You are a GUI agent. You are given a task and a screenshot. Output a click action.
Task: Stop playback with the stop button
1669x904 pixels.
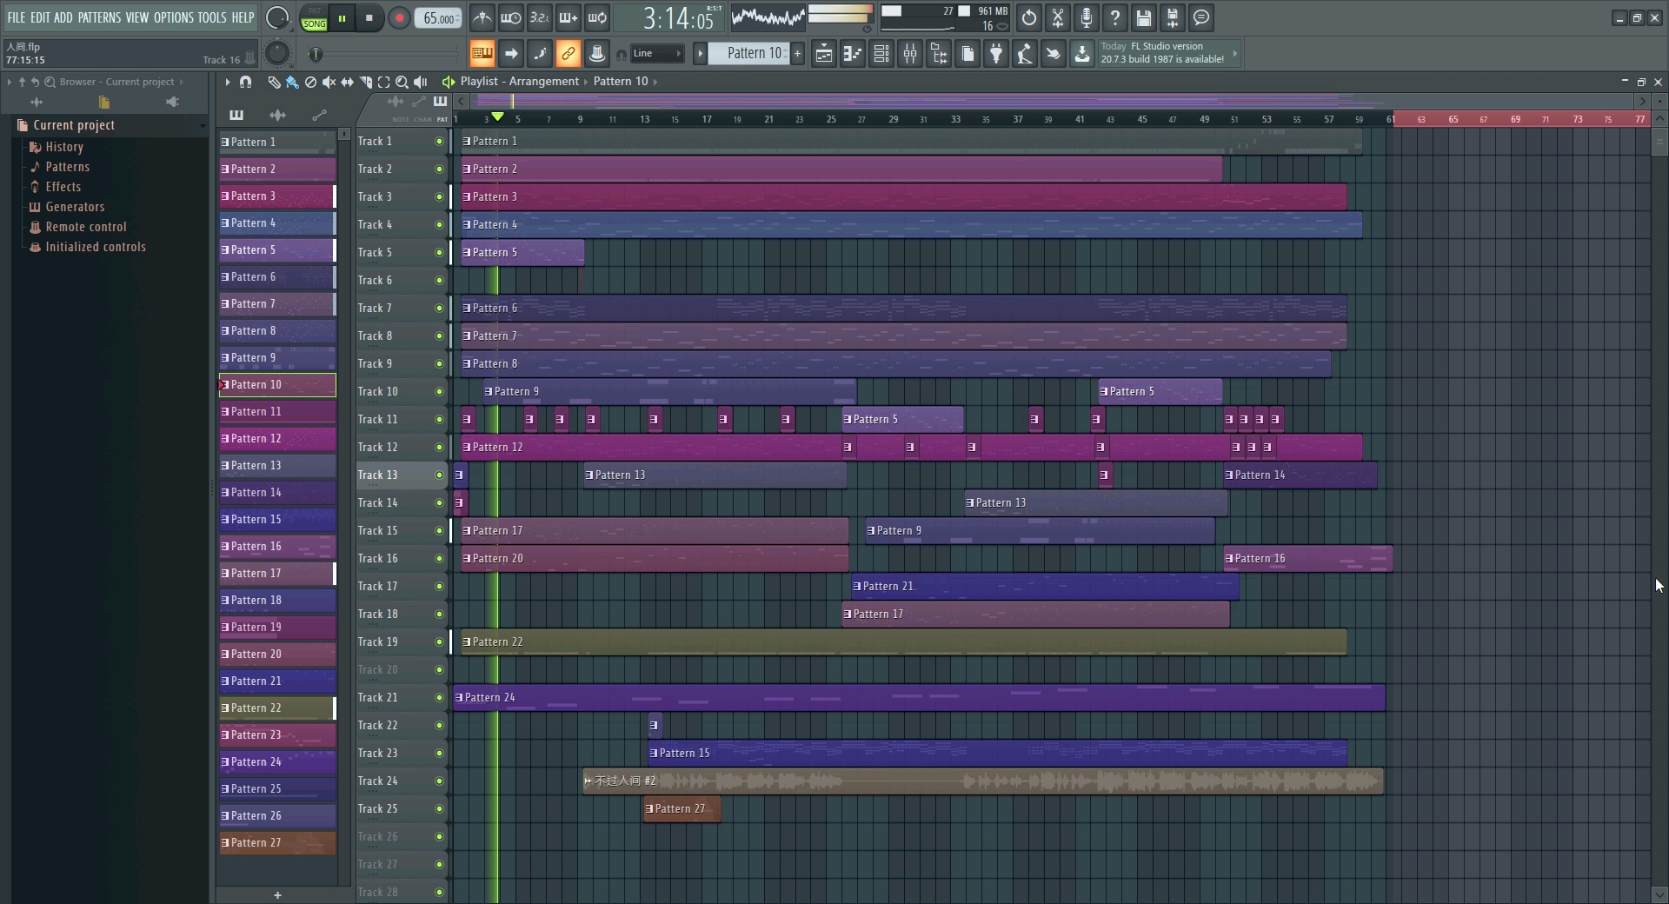[369, 18]
